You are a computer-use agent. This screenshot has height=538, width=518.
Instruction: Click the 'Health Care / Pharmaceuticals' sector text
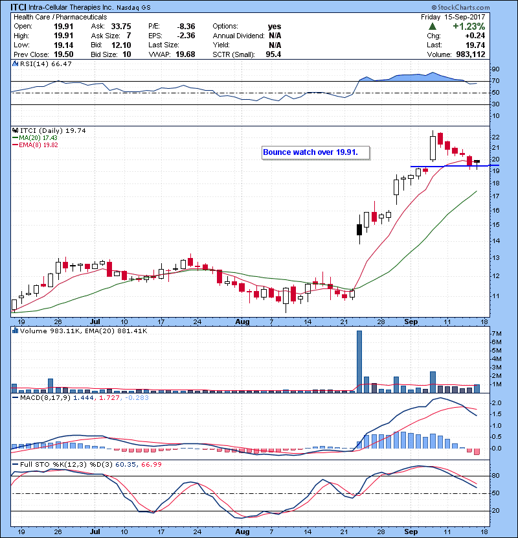pos(60,17)
